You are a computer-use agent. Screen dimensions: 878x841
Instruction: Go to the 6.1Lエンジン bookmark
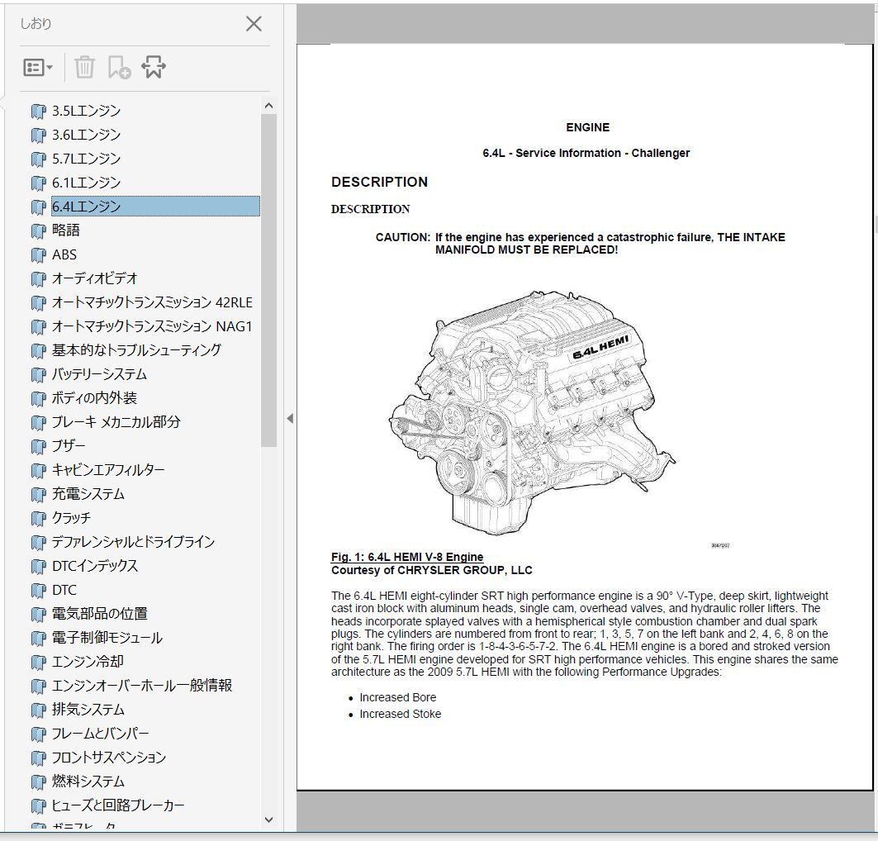point(86,183)
